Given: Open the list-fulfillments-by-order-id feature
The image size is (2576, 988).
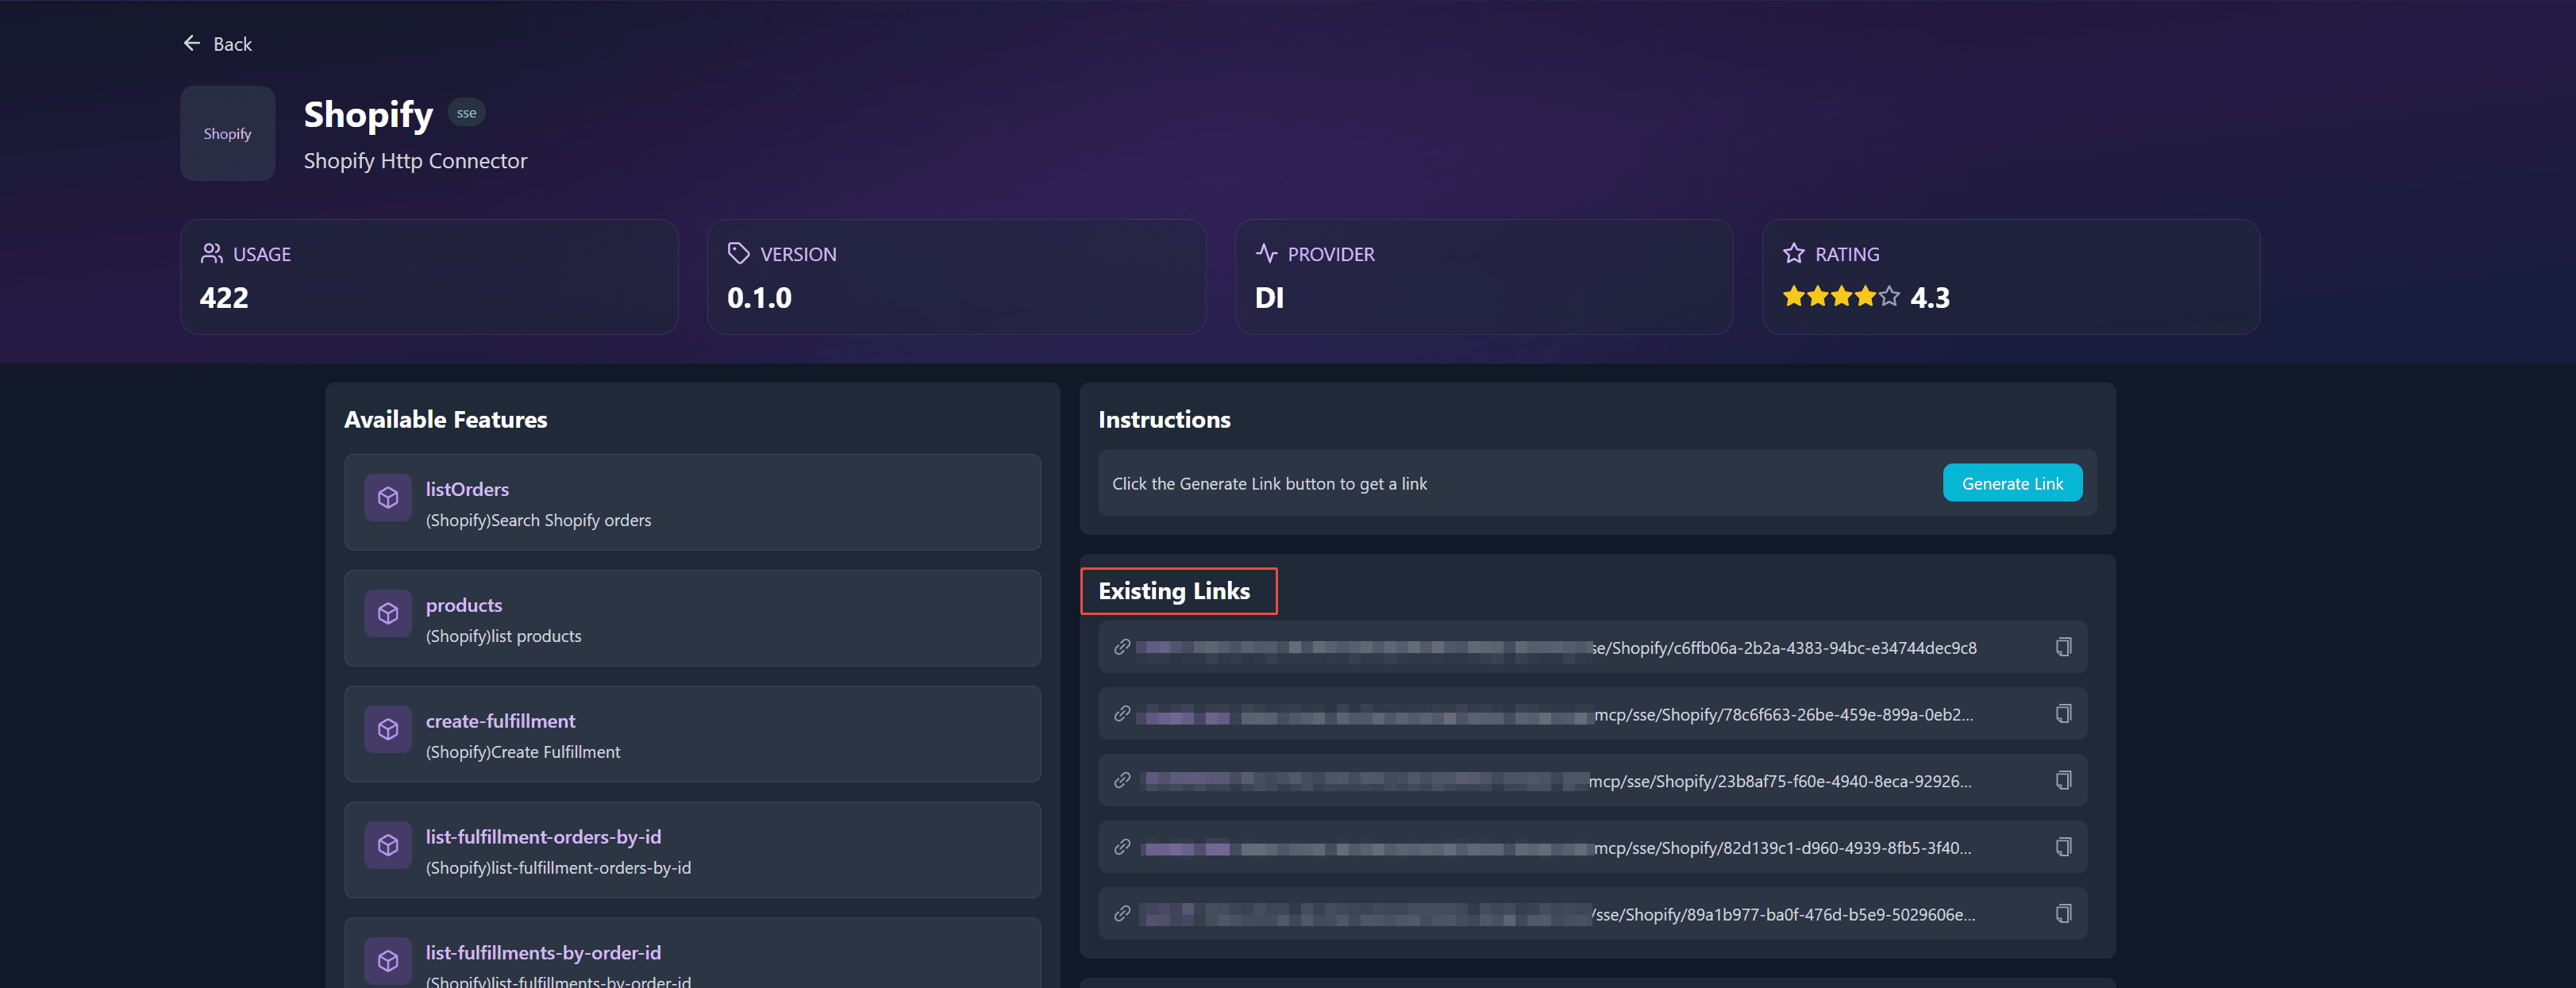Looking at the screenshot, I should point(693,954).
